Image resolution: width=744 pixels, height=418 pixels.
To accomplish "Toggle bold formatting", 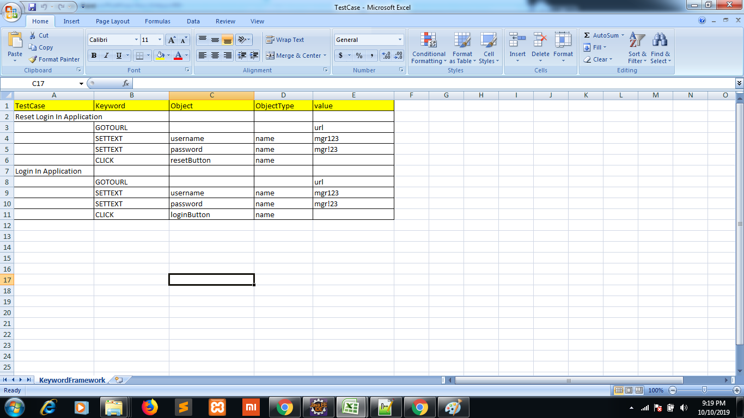I will pyautogui.click(x=93, y=55).
